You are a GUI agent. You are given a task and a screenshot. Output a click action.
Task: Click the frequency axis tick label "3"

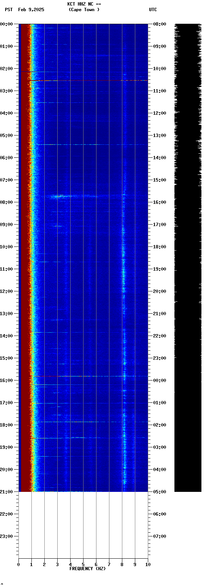[x=57, y=565]
